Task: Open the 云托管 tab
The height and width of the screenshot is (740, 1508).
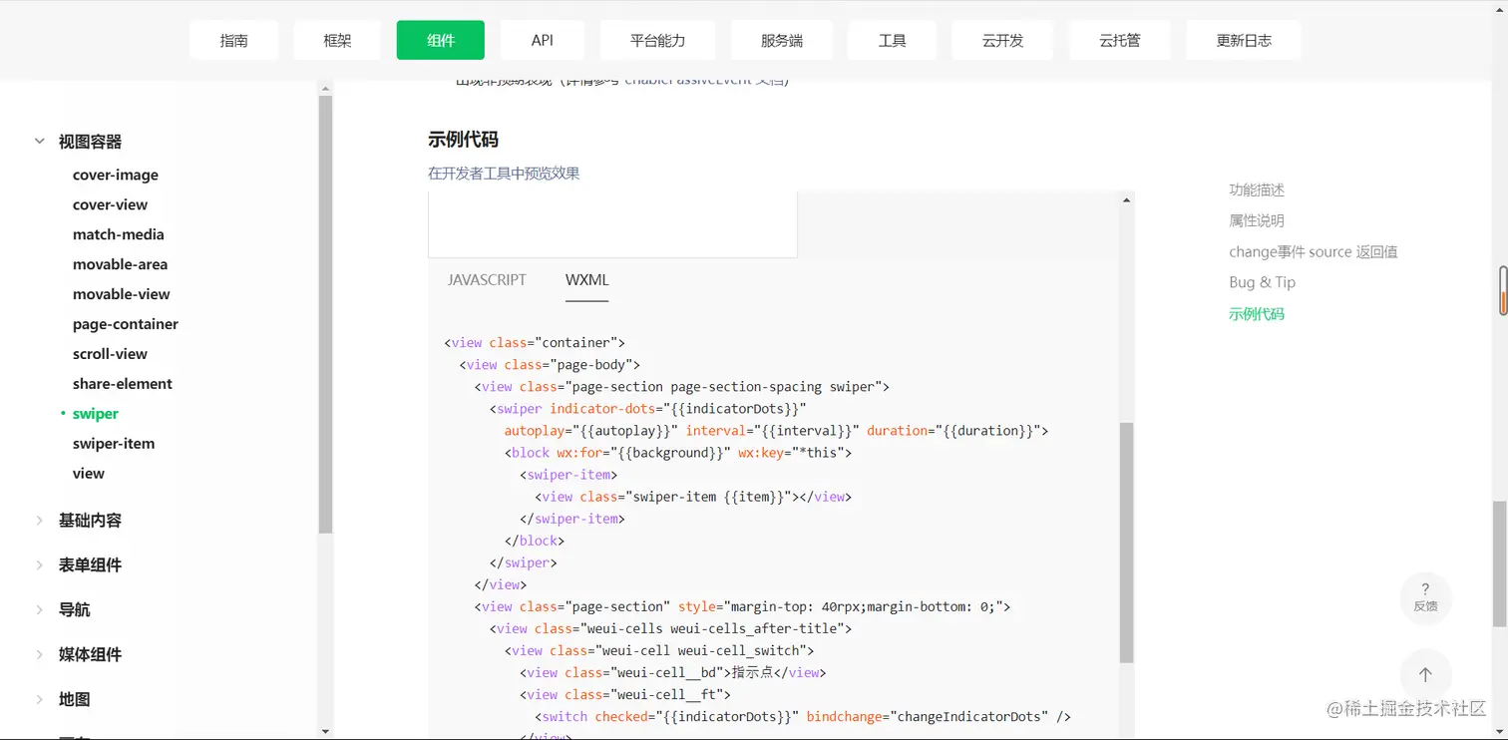Action: (x=1120, y=41)
